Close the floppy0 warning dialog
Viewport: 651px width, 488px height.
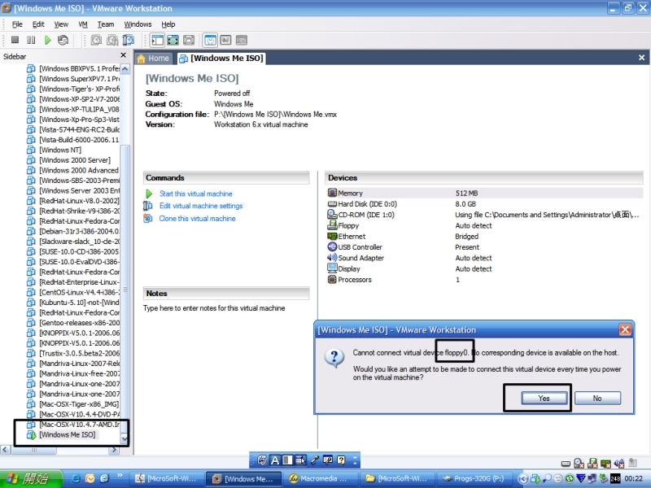[x=625, y=330]
